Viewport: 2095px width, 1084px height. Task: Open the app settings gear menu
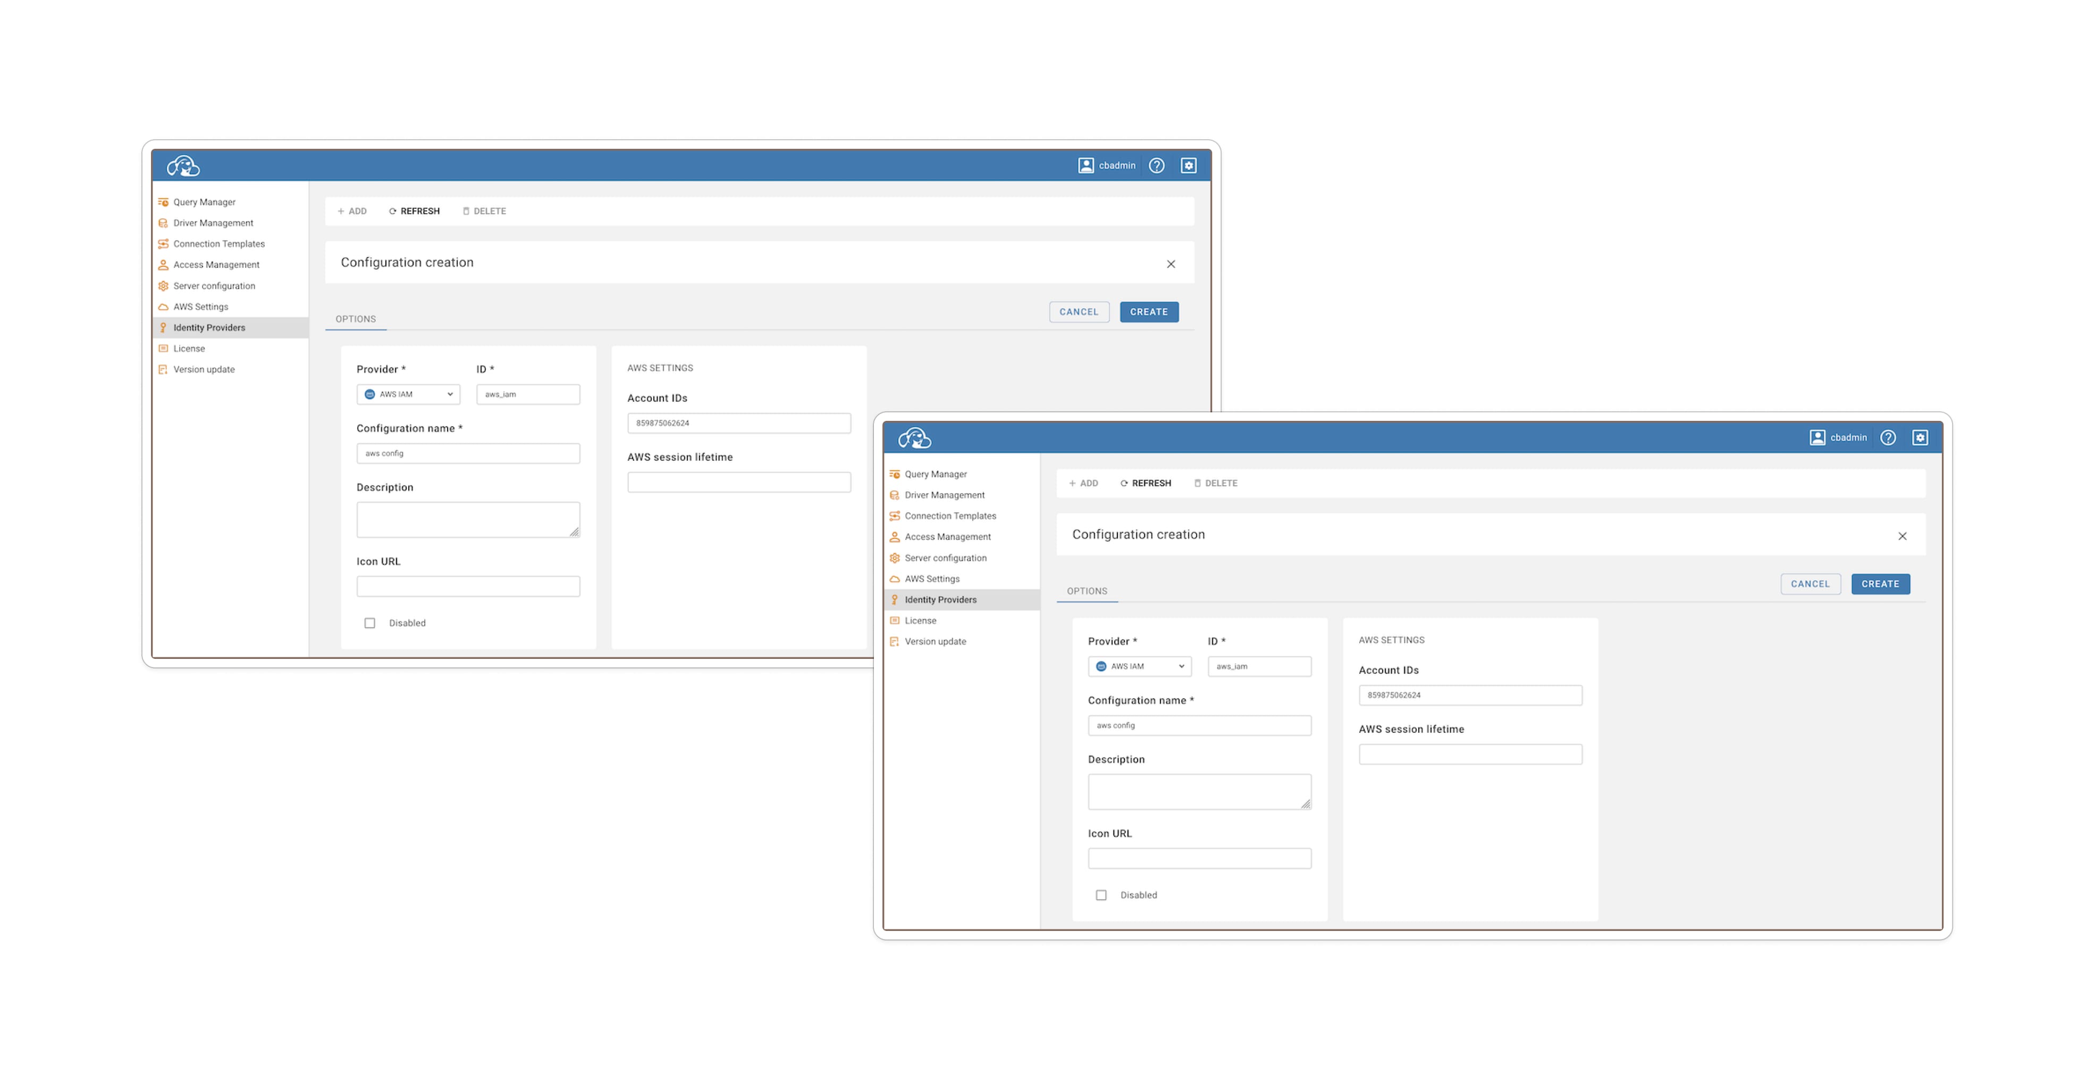pos(1920,437)
